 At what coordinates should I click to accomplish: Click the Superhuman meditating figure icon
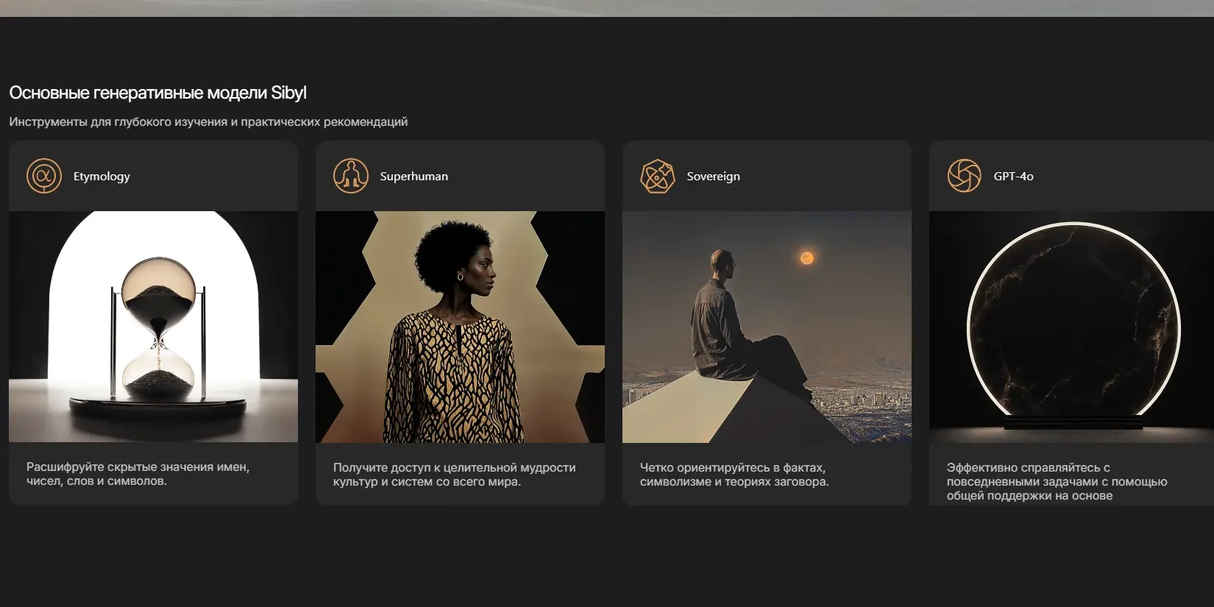click(351, 176)
